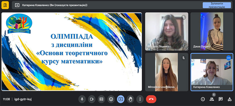Open meeting details info icon
This screenshot has width=235, height=106.
coord(203,99)
